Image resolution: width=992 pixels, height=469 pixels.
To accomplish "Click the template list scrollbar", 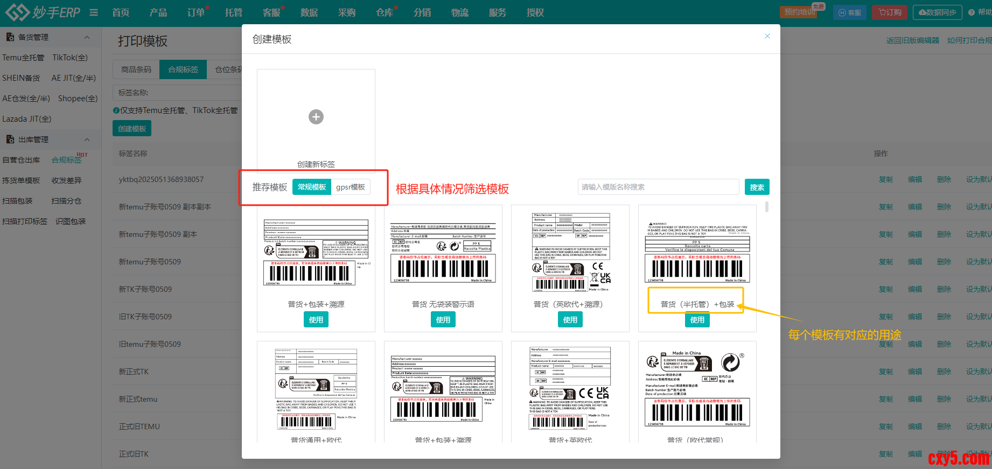I will point(767,207).
